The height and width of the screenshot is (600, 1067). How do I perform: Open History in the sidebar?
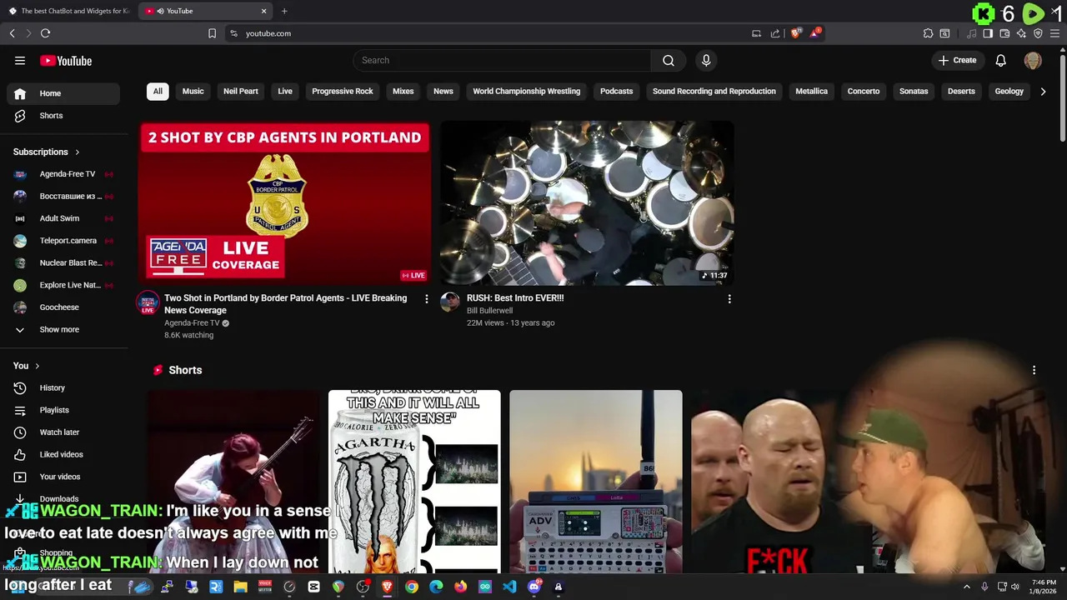[x=63, y=387]
